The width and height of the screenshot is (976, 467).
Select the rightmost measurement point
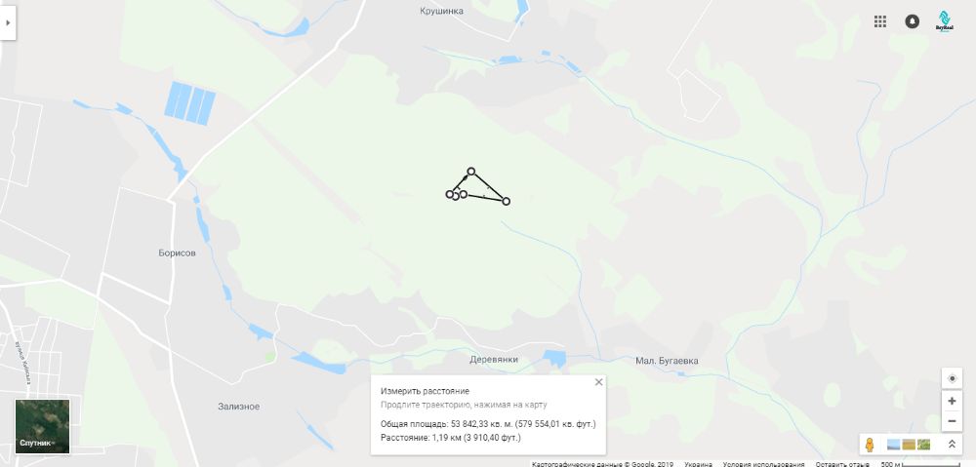(x=506, y=201)
